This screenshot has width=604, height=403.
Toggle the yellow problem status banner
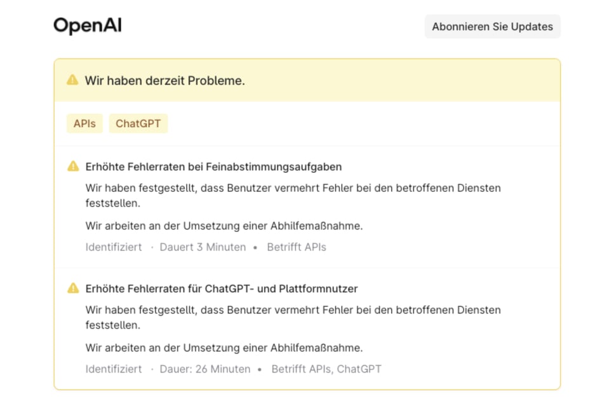pos(307,81)
